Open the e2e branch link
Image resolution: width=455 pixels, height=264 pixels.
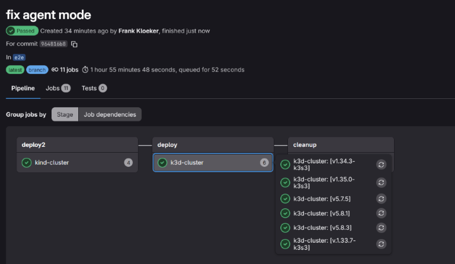pyautogui.click(x=20, y=57)
